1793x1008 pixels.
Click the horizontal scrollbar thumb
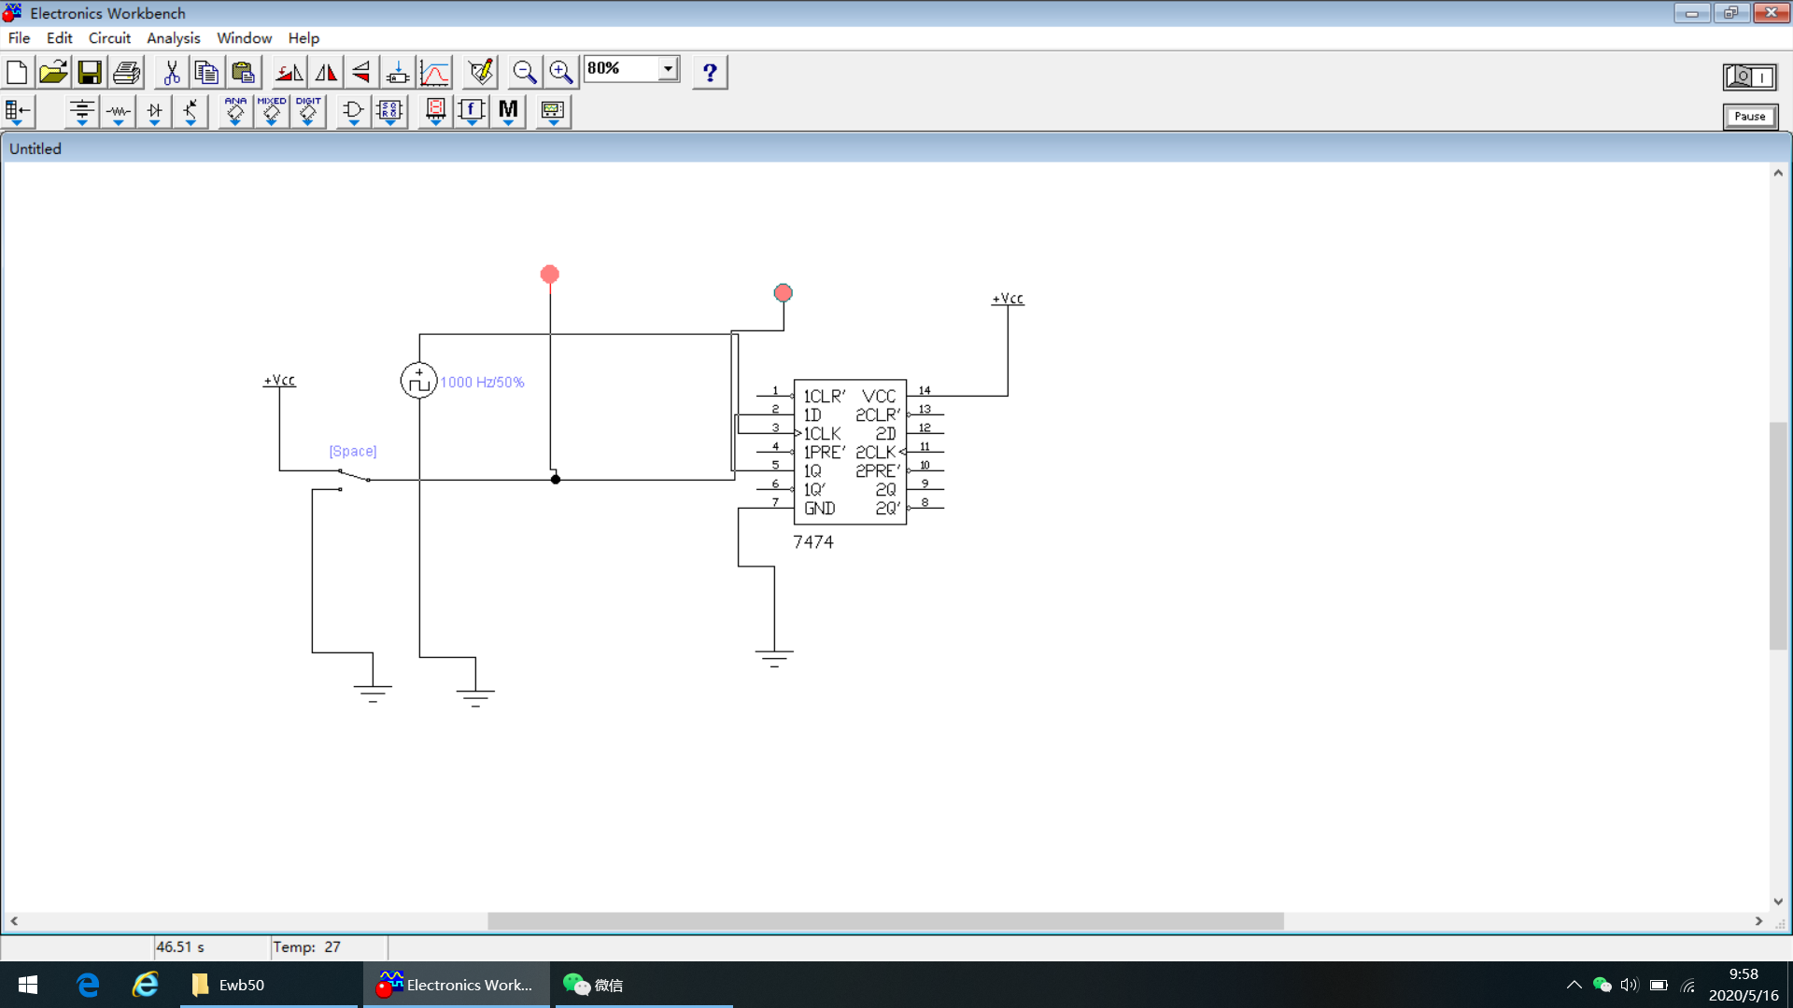(x=884, y=921)
